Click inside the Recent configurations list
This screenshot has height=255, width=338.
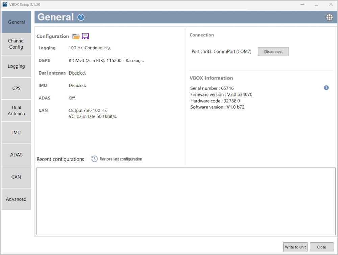point(186,201)
